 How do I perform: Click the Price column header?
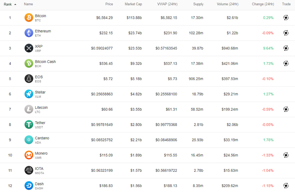pos(109,4)
